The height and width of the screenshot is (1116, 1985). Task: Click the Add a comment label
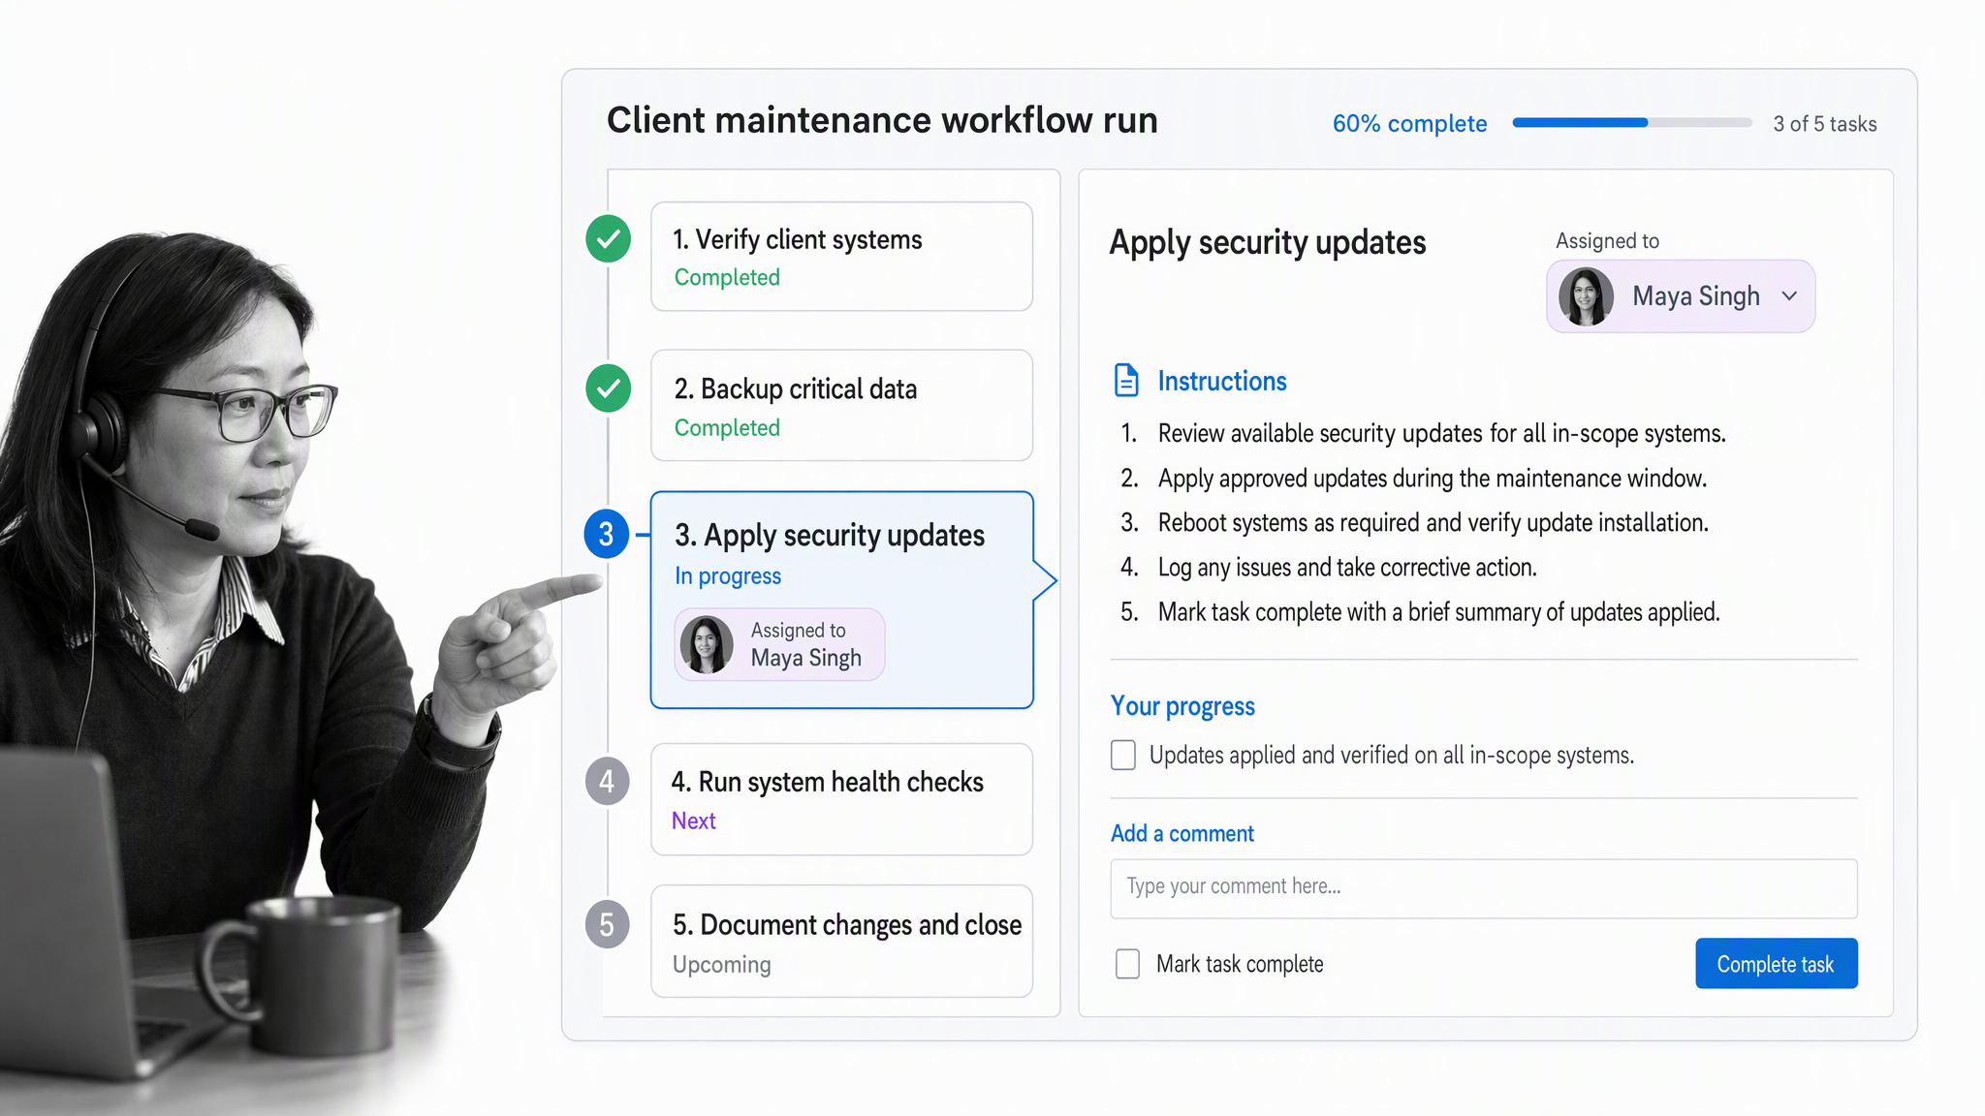[1182, 833]
